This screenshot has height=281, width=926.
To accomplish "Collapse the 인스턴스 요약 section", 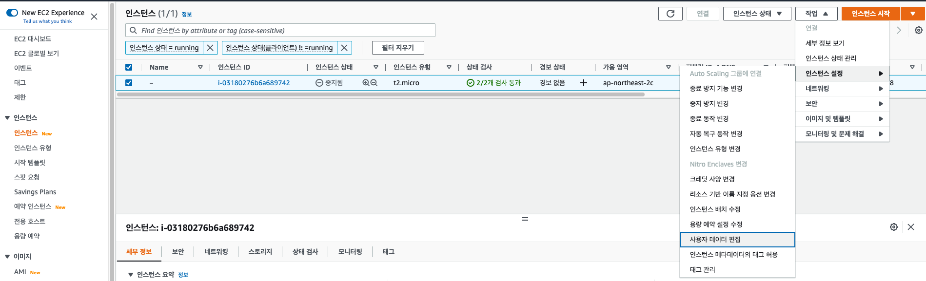I will [131, 275].
